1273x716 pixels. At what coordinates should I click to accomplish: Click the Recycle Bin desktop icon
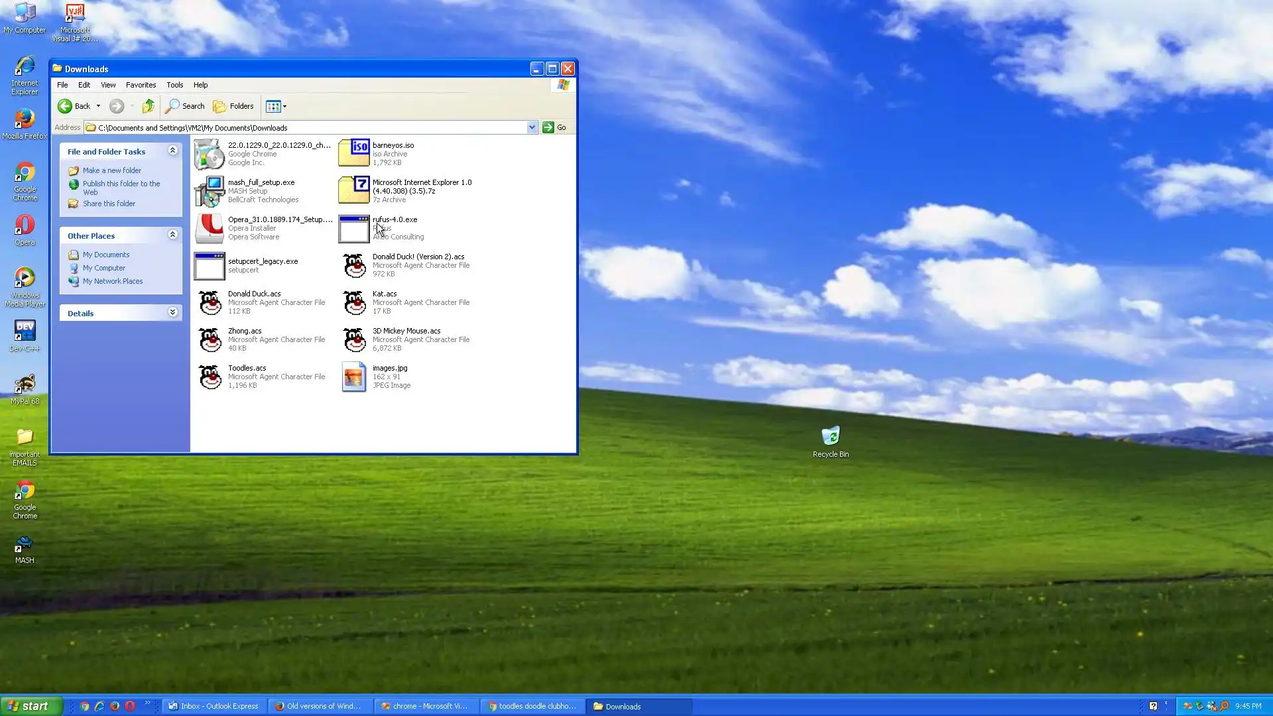pyautogui.click(x=830, y=436)
